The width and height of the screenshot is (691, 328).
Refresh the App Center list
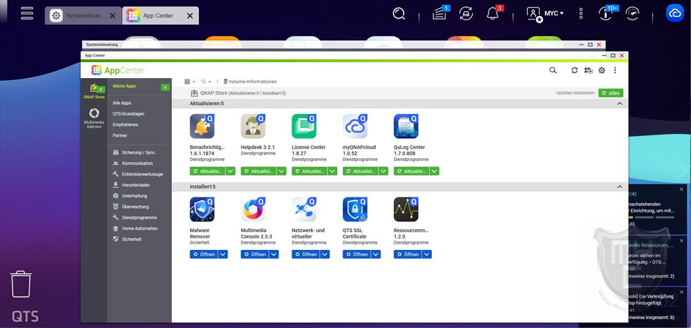point(574,70)
